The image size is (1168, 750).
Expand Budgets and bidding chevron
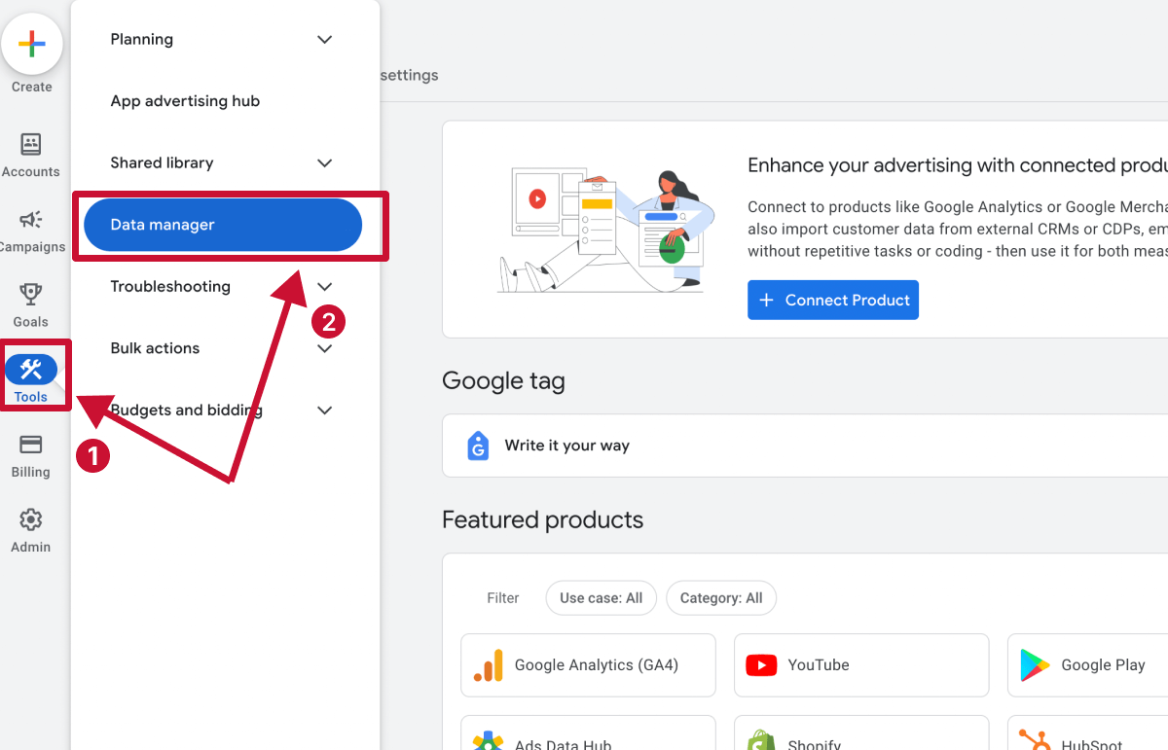tap(325, 411)
